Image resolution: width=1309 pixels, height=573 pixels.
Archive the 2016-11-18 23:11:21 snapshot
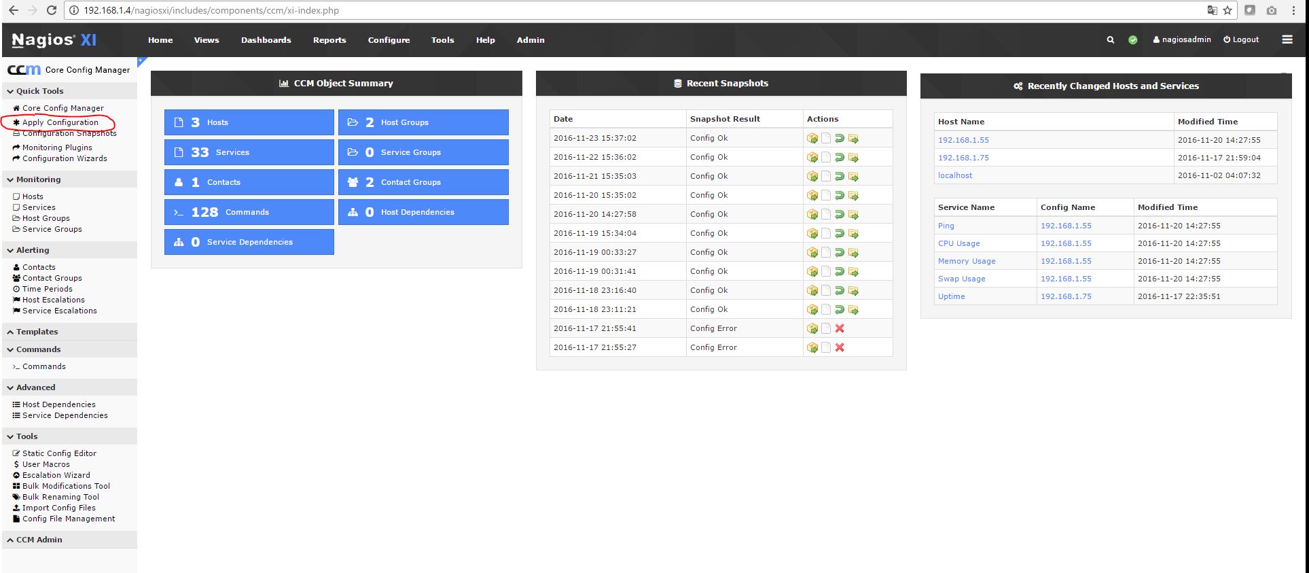click(x=853, y=309)
